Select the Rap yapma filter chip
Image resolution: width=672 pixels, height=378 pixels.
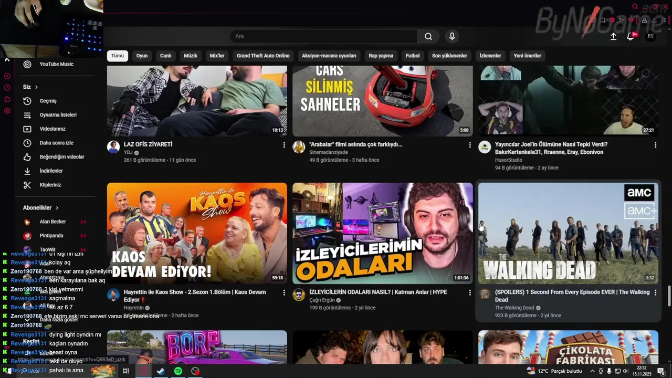coord(381,56)
